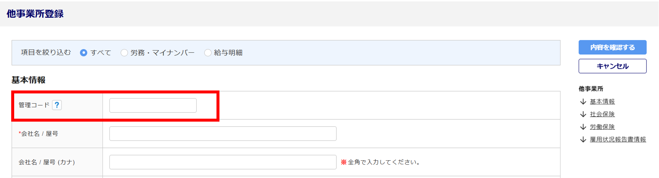Focus the 会社名 / 屋号 input field
The height and width of the screenshot is (178, 659).
(223, 134)
